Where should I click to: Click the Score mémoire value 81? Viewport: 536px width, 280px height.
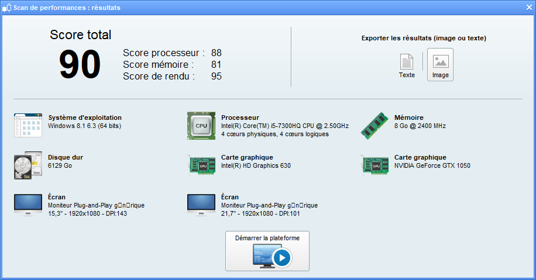click(x=216, y=64)
